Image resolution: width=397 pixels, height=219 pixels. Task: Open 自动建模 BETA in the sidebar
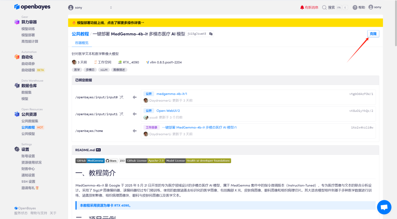pos(33,70)
